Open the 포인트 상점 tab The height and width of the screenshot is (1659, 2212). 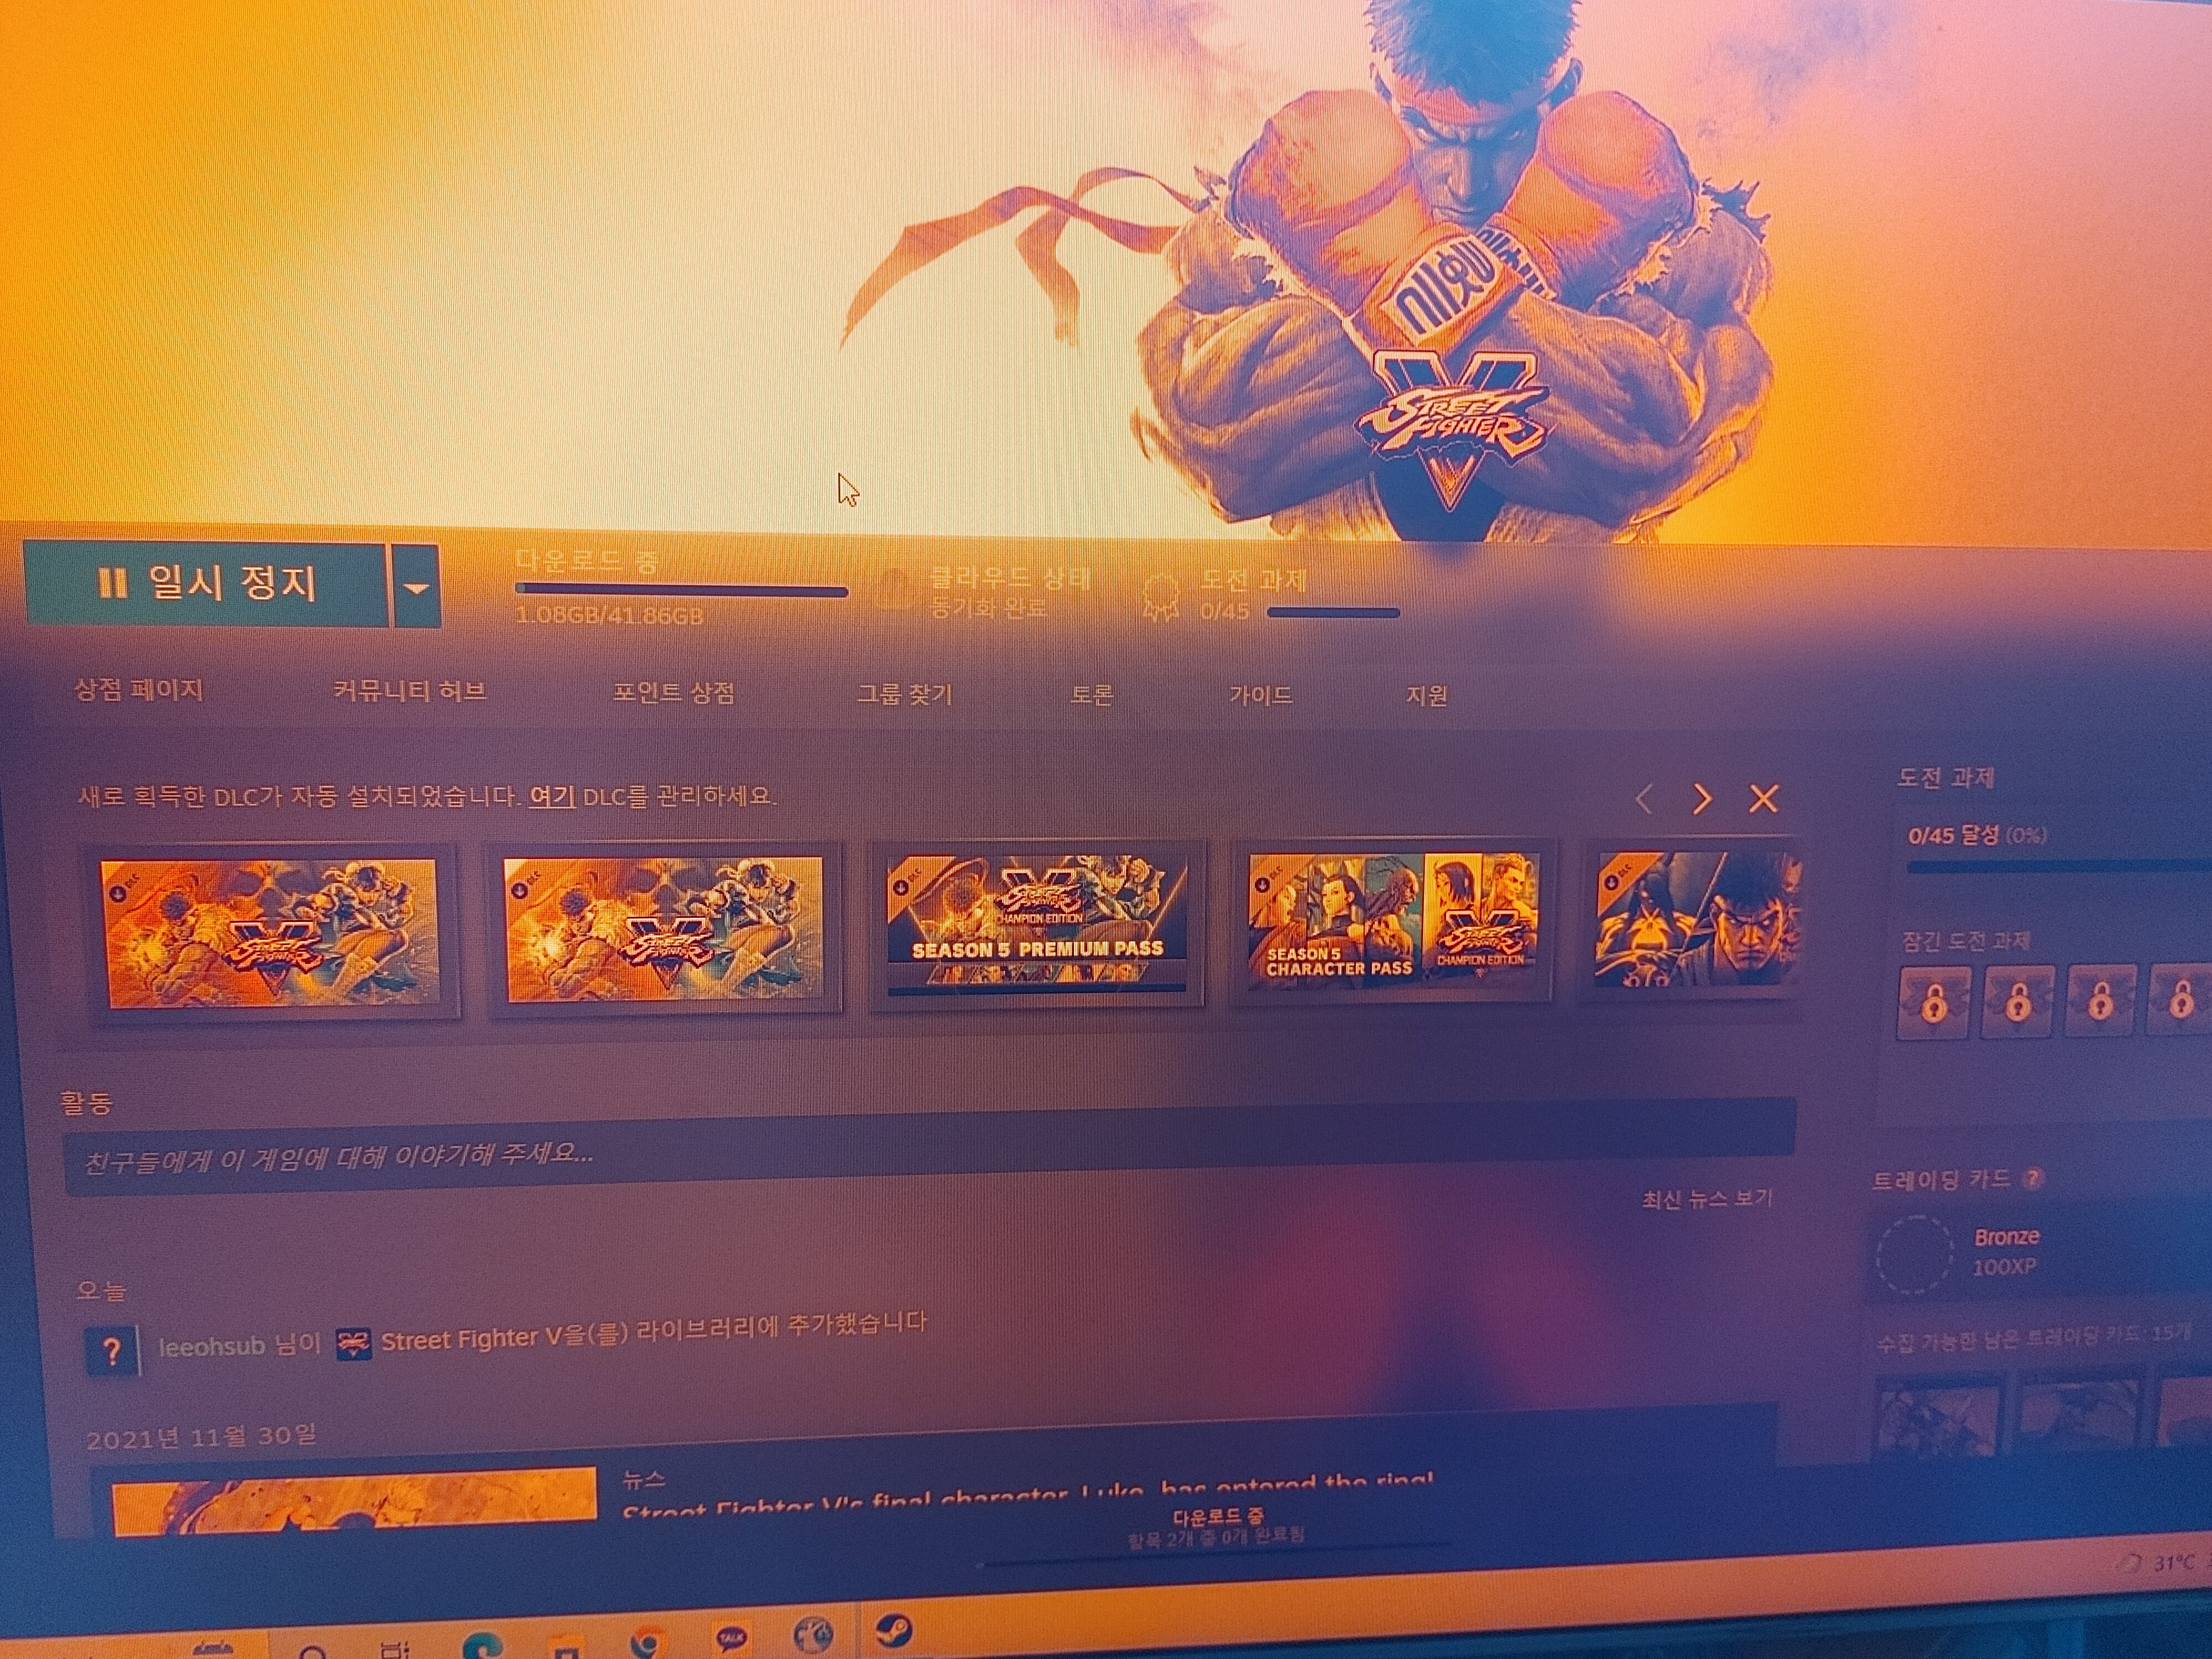pos(673,693)
